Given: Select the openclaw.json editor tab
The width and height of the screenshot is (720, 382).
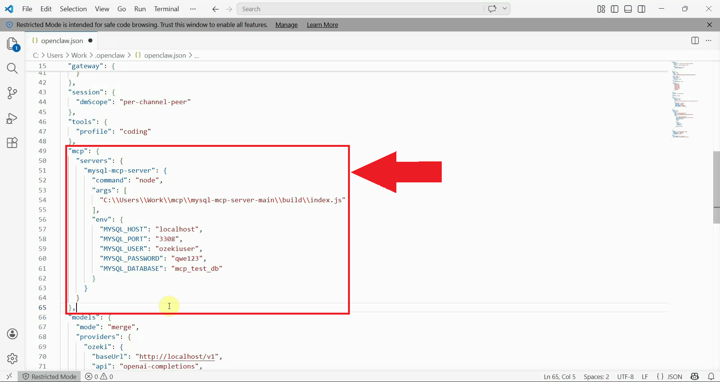Looking at the screenshot, I should [62, 40].
